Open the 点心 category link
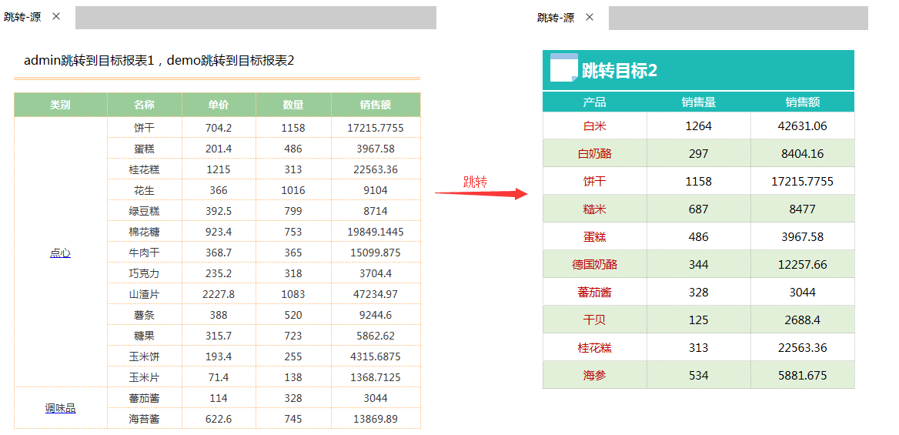Screen dimensions: 899x435 pyautogui.click(x=60, y=253)
